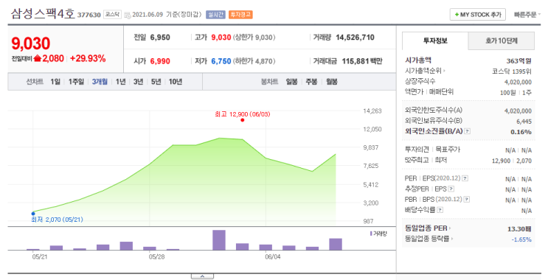Click the 삼성스팩4호 stock title
Screen dimensions: 548x280
pyautogui.click(x=43, y=13)
